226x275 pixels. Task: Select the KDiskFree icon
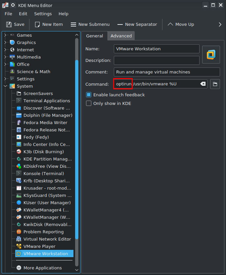coord(19,166)
